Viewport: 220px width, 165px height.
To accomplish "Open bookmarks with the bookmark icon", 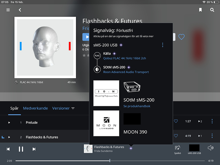I will click(x=201, y=10).
